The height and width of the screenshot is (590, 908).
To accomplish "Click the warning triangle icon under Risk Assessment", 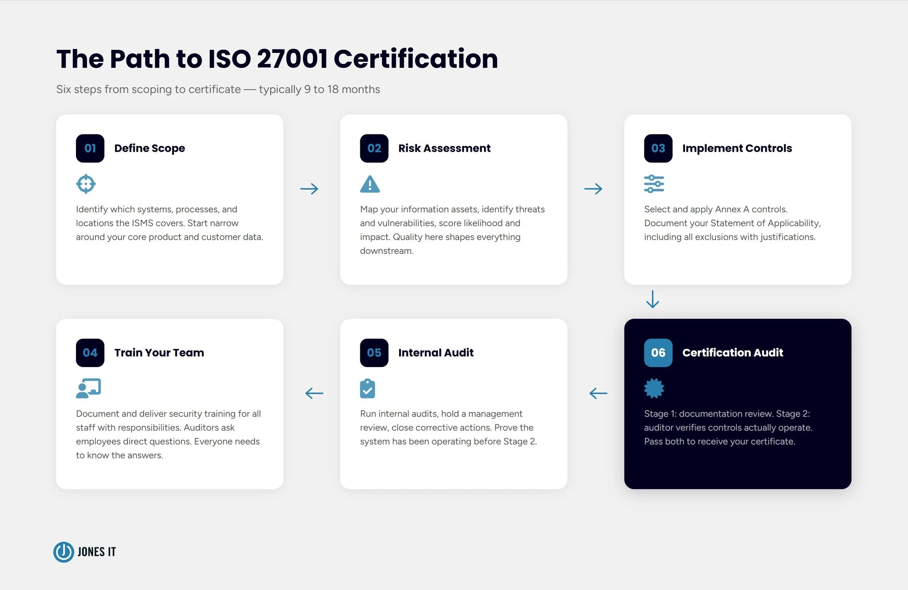I will click(370, 184).
